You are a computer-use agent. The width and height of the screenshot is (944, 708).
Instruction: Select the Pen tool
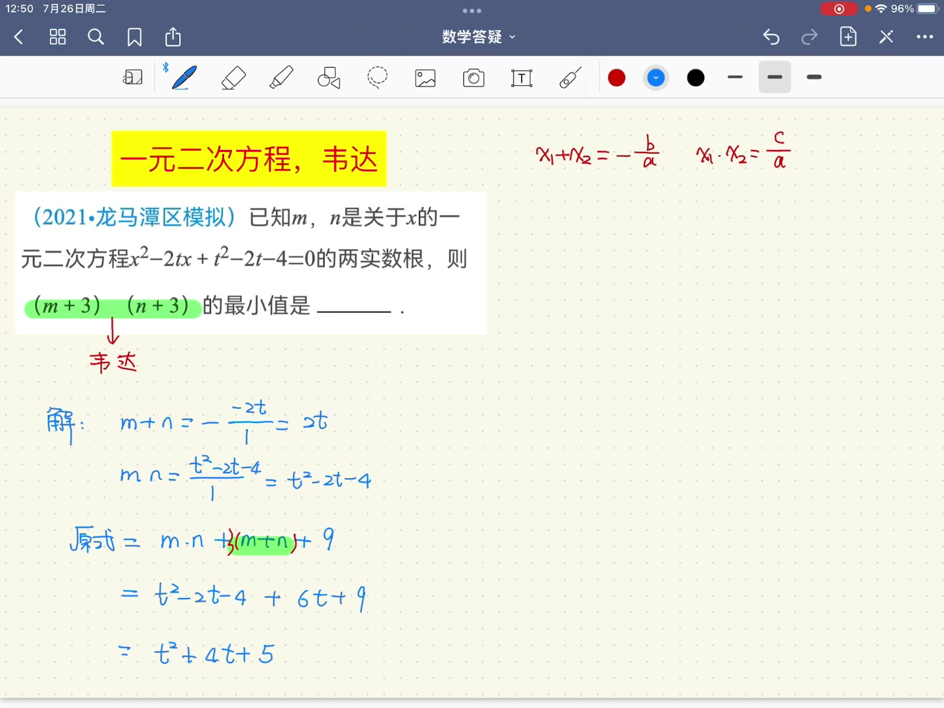click(x=182, y=77)
